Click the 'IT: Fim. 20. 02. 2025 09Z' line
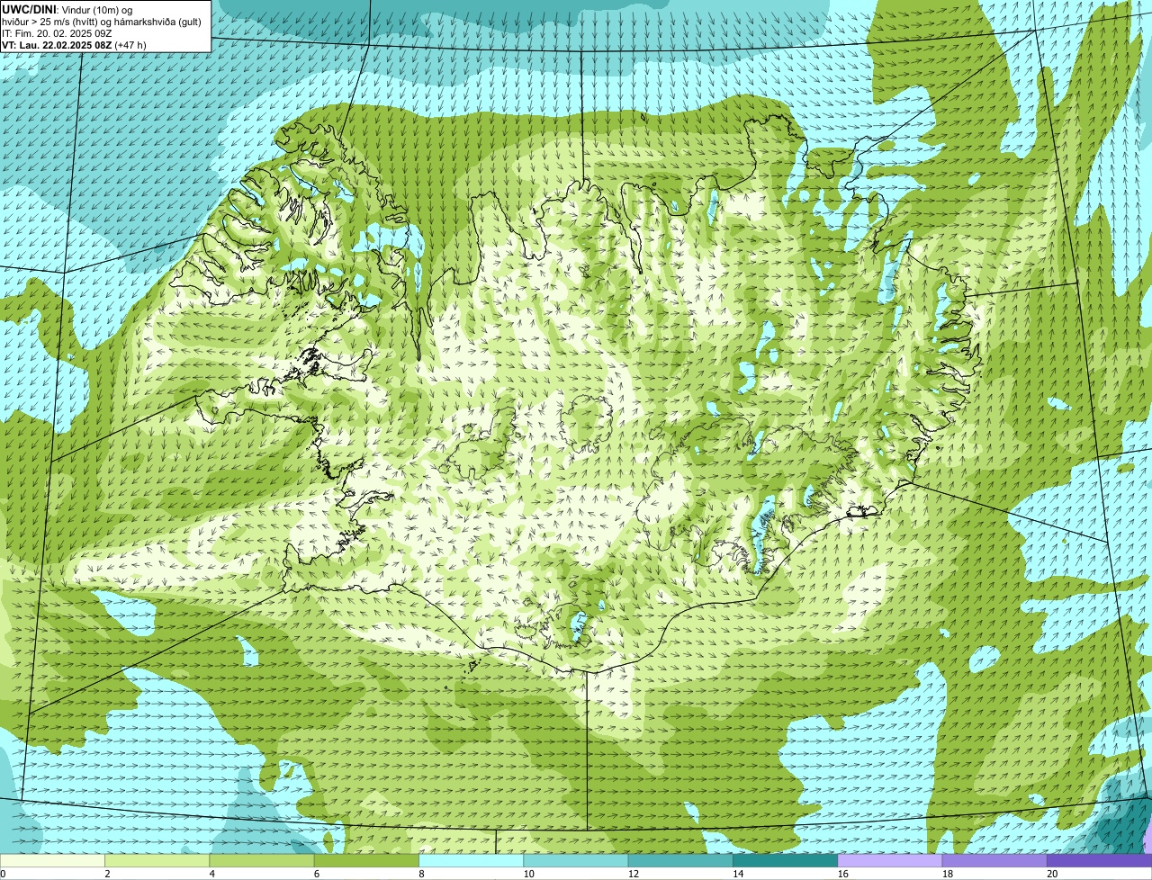The height and width of the screenshot is (880, 1152). tap(57, 32)
